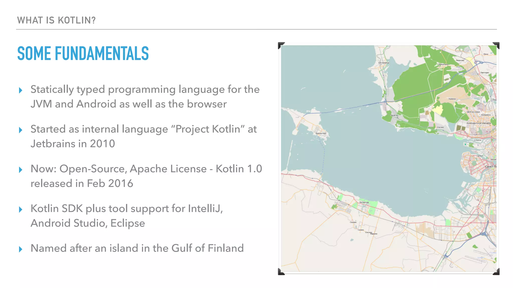The height and width of the screenshot is (288, 513).
Task: Click the bullet arrow beside "Now: Open-Source"
Action: tap(21, 170)
